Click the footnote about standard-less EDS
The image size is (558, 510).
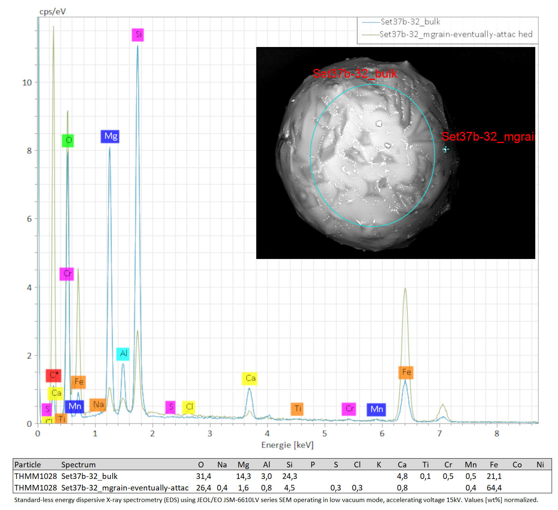276,500
